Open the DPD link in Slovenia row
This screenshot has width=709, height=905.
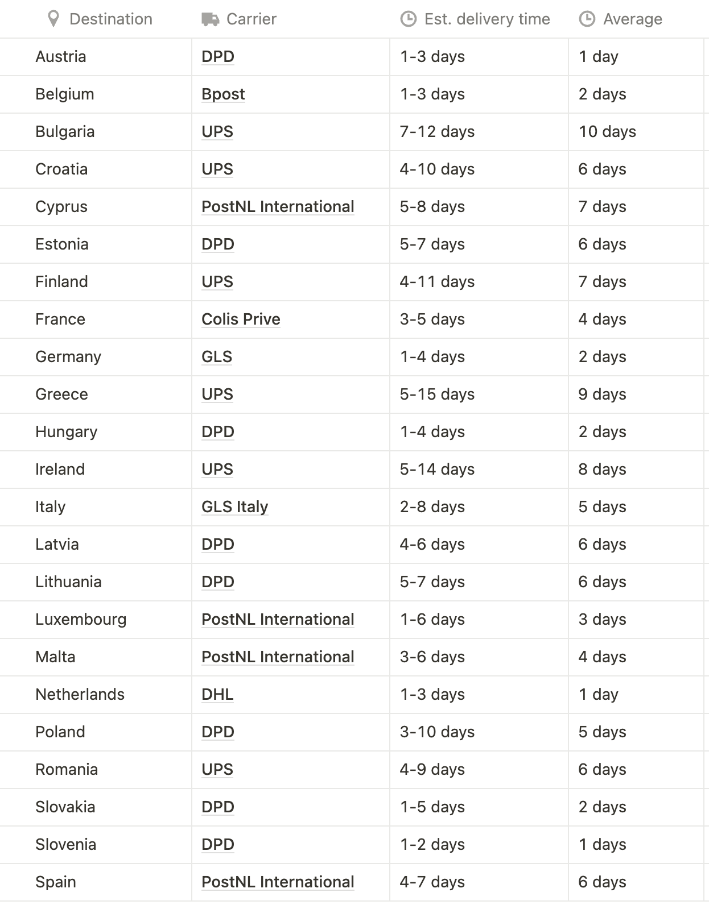(218, 845)
